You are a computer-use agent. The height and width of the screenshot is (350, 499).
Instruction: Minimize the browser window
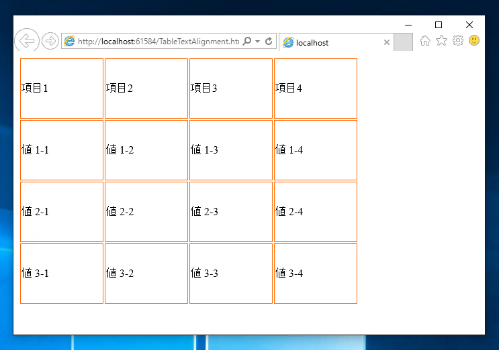click(x=408, y=25)
